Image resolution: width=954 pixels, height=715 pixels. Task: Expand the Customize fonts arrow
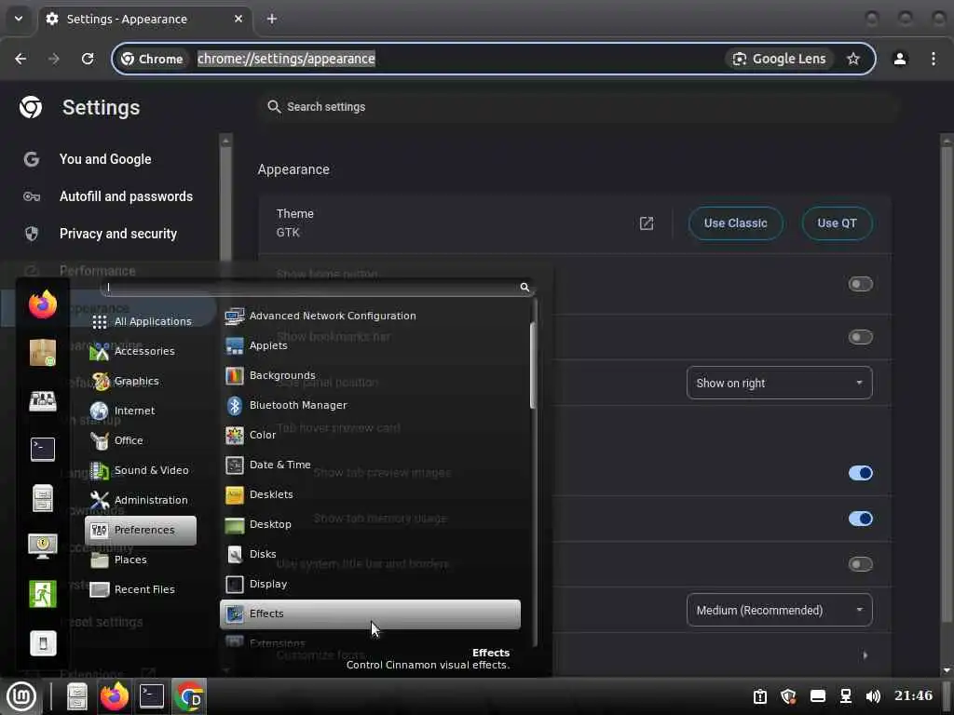pyautogui.click(x=865, y=655)
